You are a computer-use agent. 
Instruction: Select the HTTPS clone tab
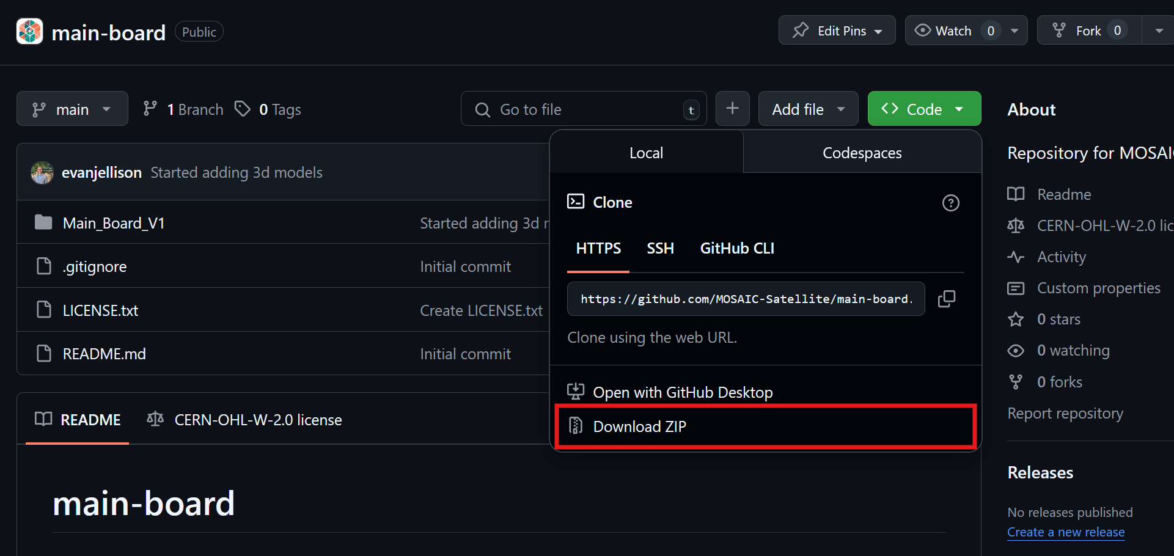598,249
